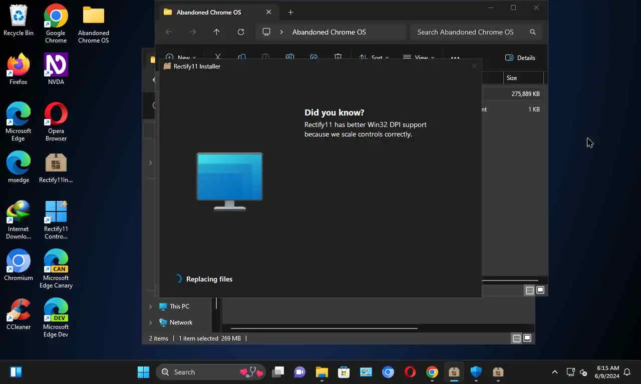Screen dimensions: 641x384
Task: Go up one folder level in Explorer
Action: coord(217,32)
